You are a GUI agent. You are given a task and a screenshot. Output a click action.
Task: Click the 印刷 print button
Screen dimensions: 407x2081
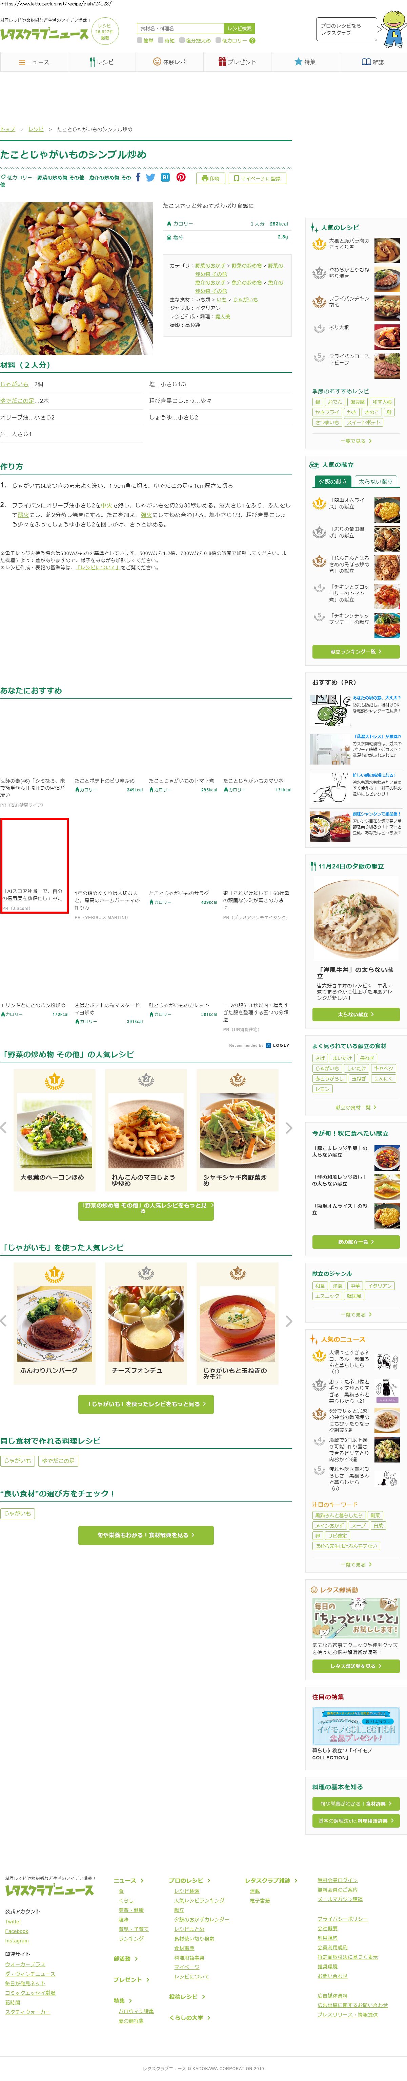[210, 178]
